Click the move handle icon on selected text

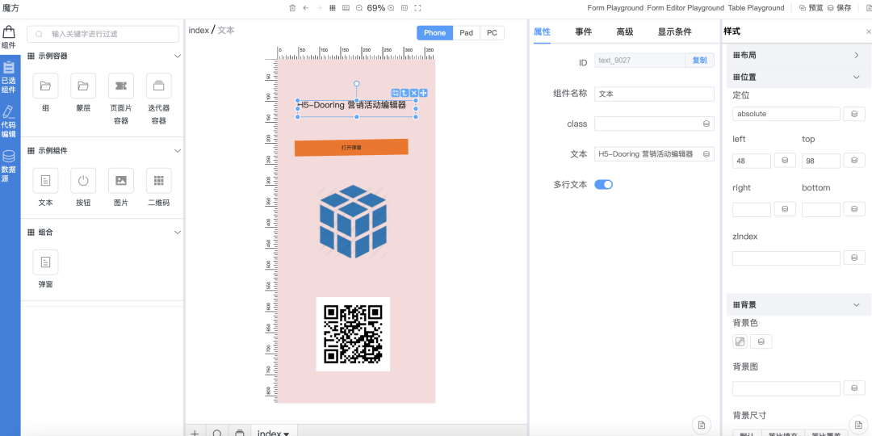pyautogui.click(x=423, y=93)
